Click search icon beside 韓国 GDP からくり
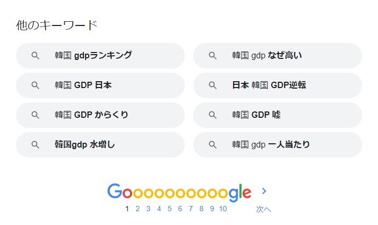378x225 pixels. [36, 115]
